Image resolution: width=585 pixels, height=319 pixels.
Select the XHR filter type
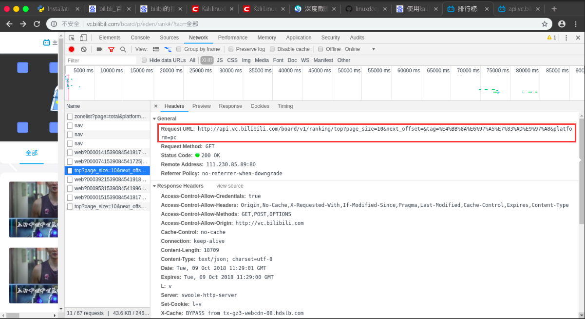pos(207,60)
